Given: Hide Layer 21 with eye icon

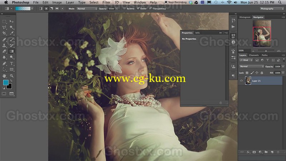Looking at the screenshot, I should [241, 81].
